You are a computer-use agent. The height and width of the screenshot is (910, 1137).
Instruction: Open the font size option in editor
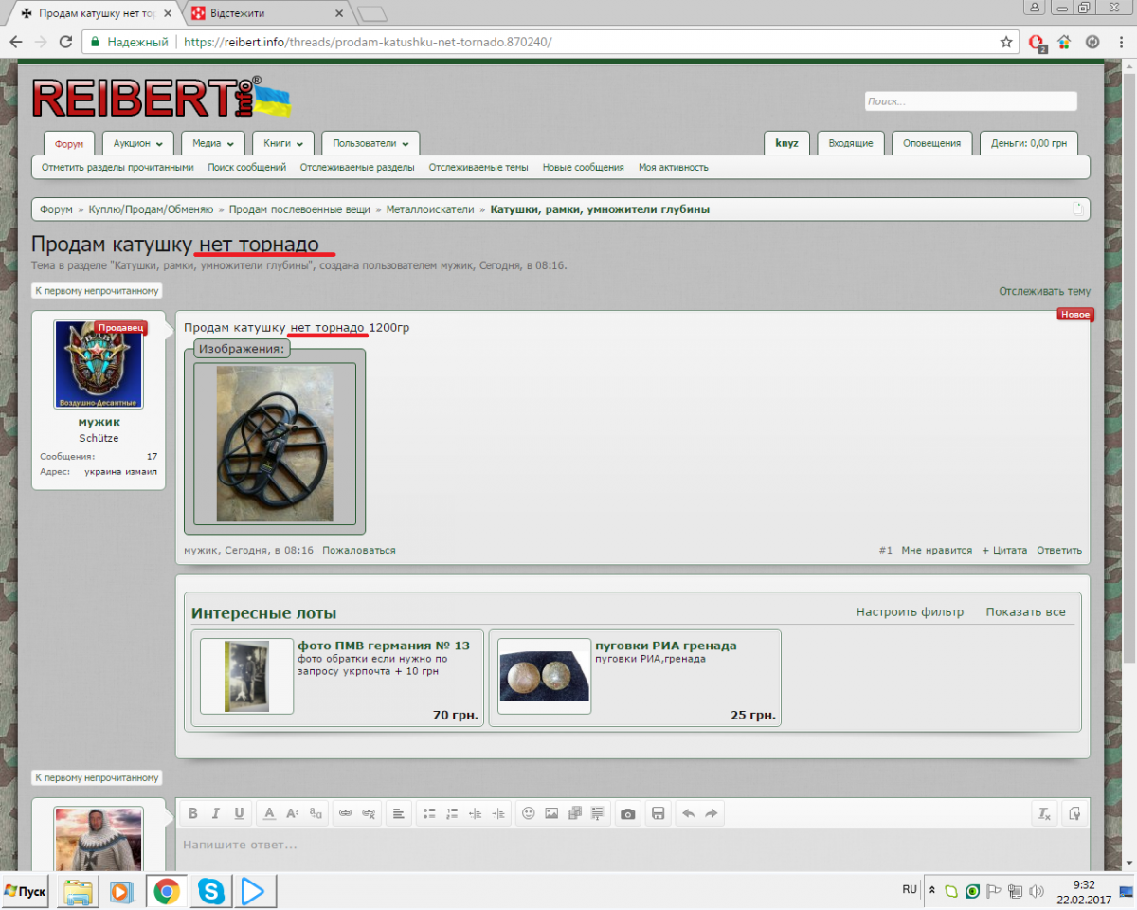coord(292,813)
